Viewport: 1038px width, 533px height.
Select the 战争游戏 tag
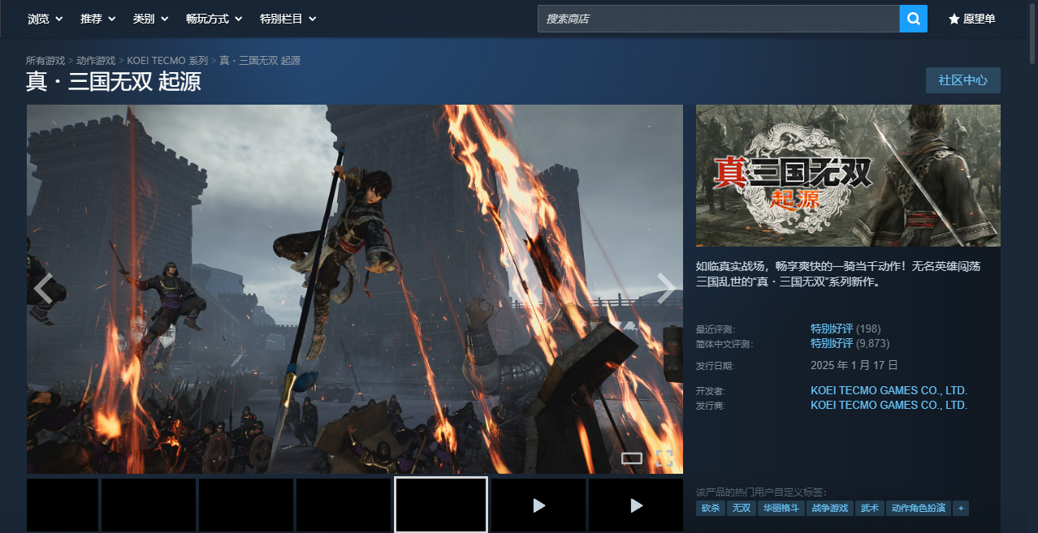click(830, 508)
